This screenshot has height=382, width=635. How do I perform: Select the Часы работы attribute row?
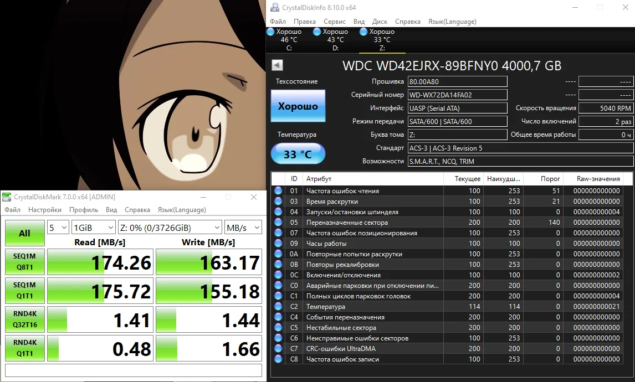click(448, 243)
